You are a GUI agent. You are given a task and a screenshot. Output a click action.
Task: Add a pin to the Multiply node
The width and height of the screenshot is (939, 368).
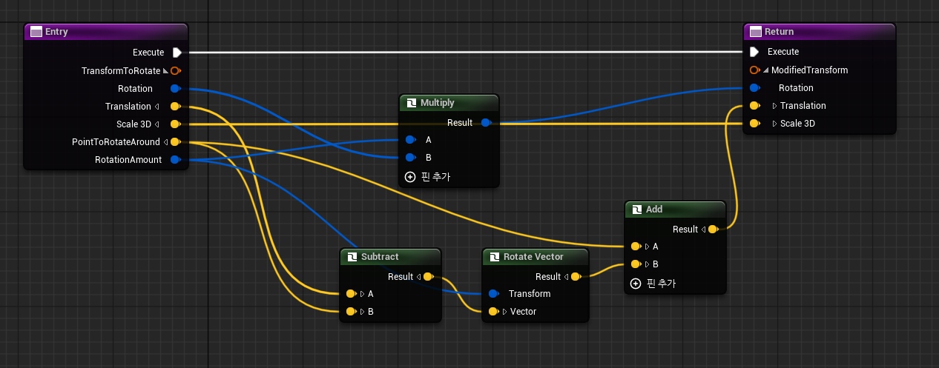click(x=409, y=177)
